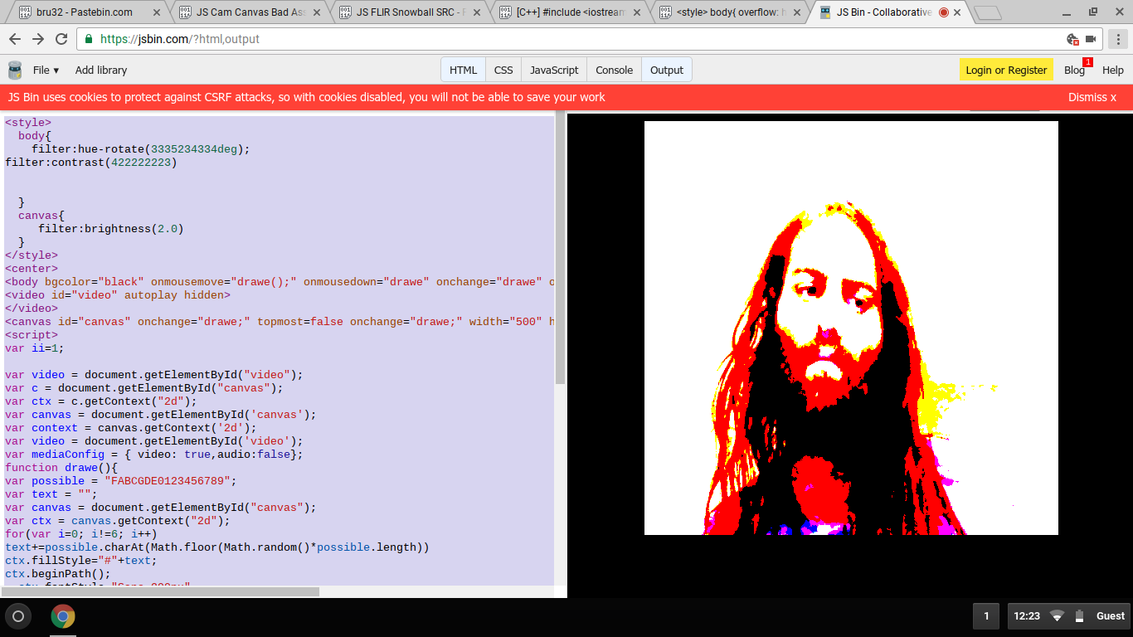Click the webcam output canvas image
Image resolution: width=1133 pixels, height=637 pixels.
tap(851, 328)
